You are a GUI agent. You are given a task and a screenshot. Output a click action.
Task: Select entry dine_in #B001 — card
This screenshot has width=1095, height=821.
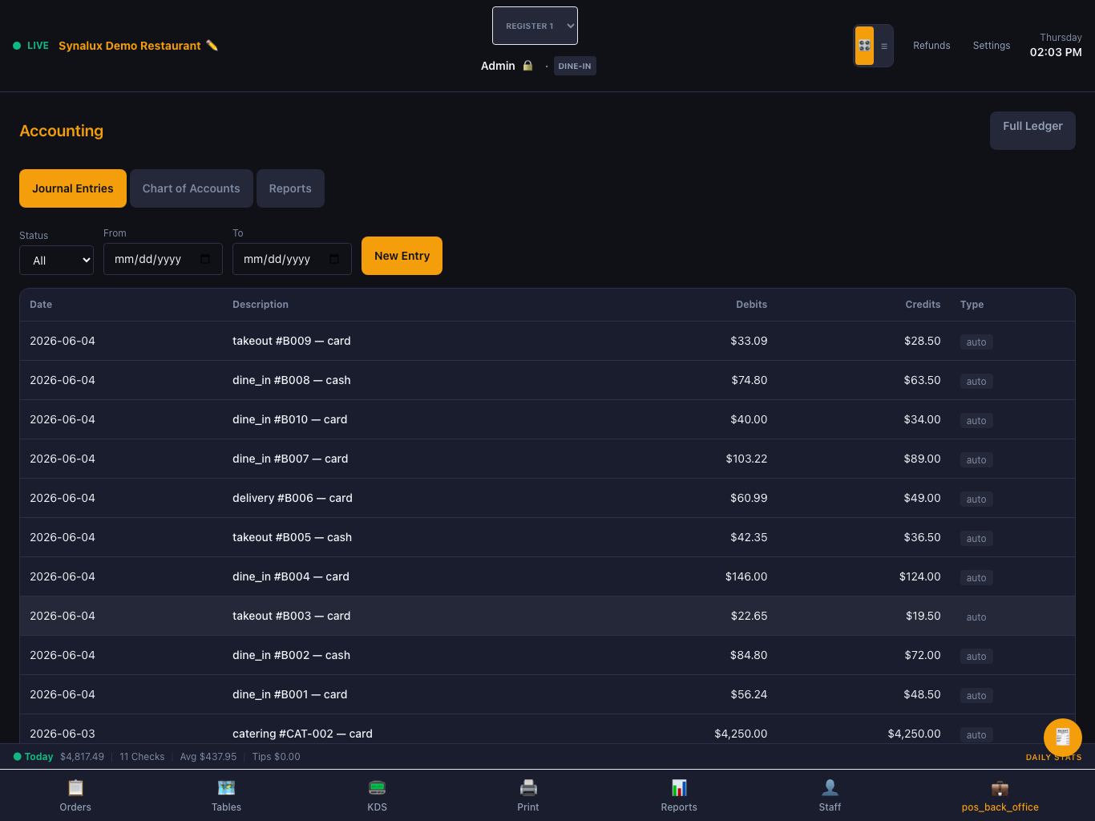tap(547, 694)
